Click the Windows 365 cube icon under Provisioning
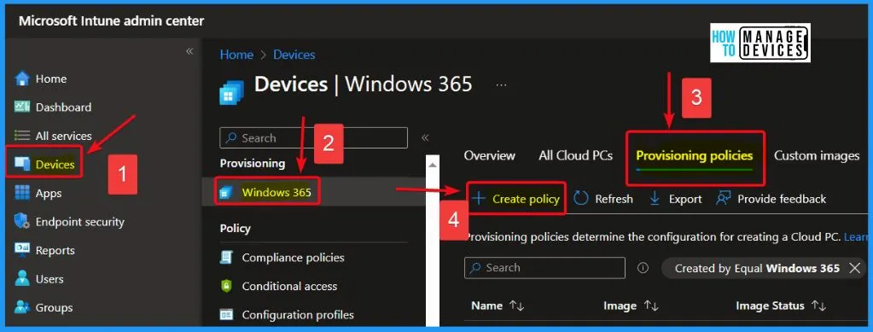The image size is (873, 332). (x=226, y=193)
